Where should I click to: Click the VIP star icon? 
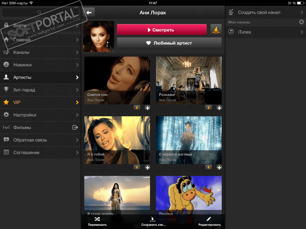6,102
